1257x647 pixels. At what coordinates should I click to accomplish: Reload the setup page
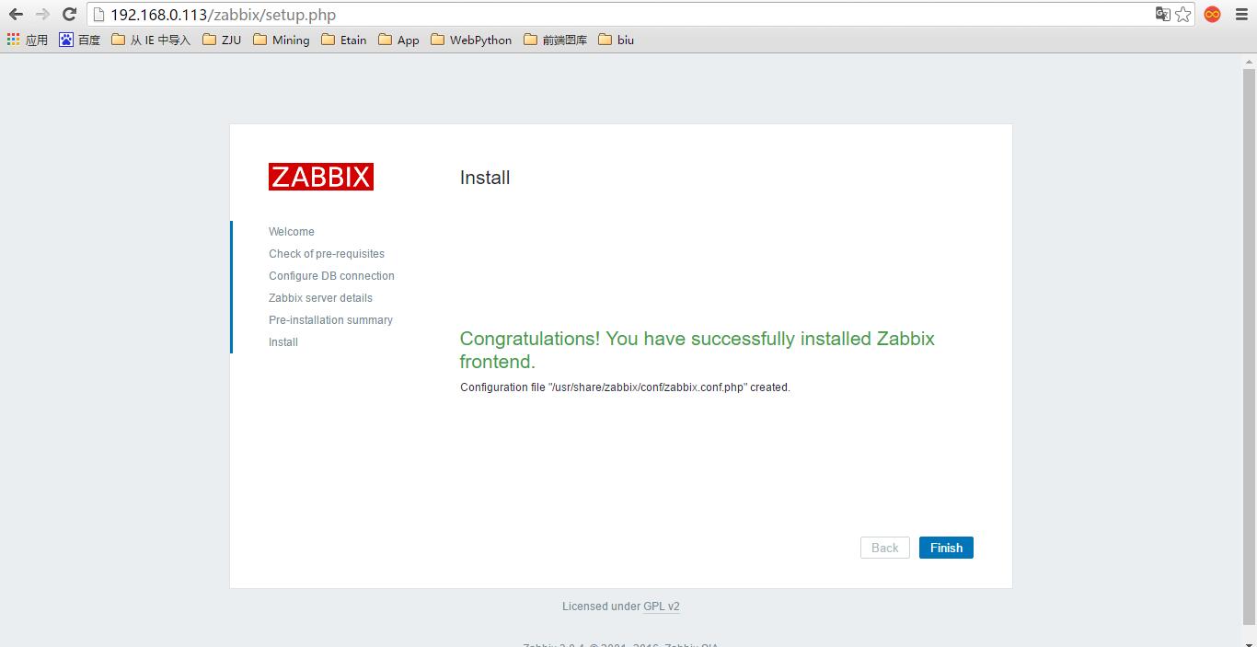(x=70, y=15)
